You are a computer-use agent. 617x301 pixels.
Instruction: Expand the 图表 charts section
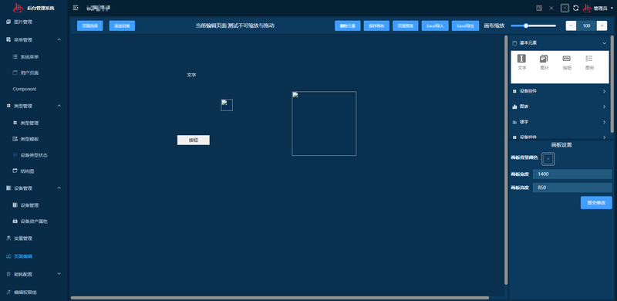pos(559,107)
